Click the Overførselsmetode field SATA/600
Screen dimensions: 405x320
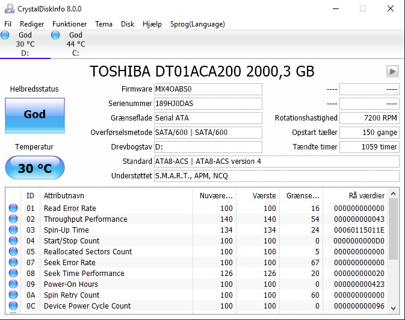208,133
